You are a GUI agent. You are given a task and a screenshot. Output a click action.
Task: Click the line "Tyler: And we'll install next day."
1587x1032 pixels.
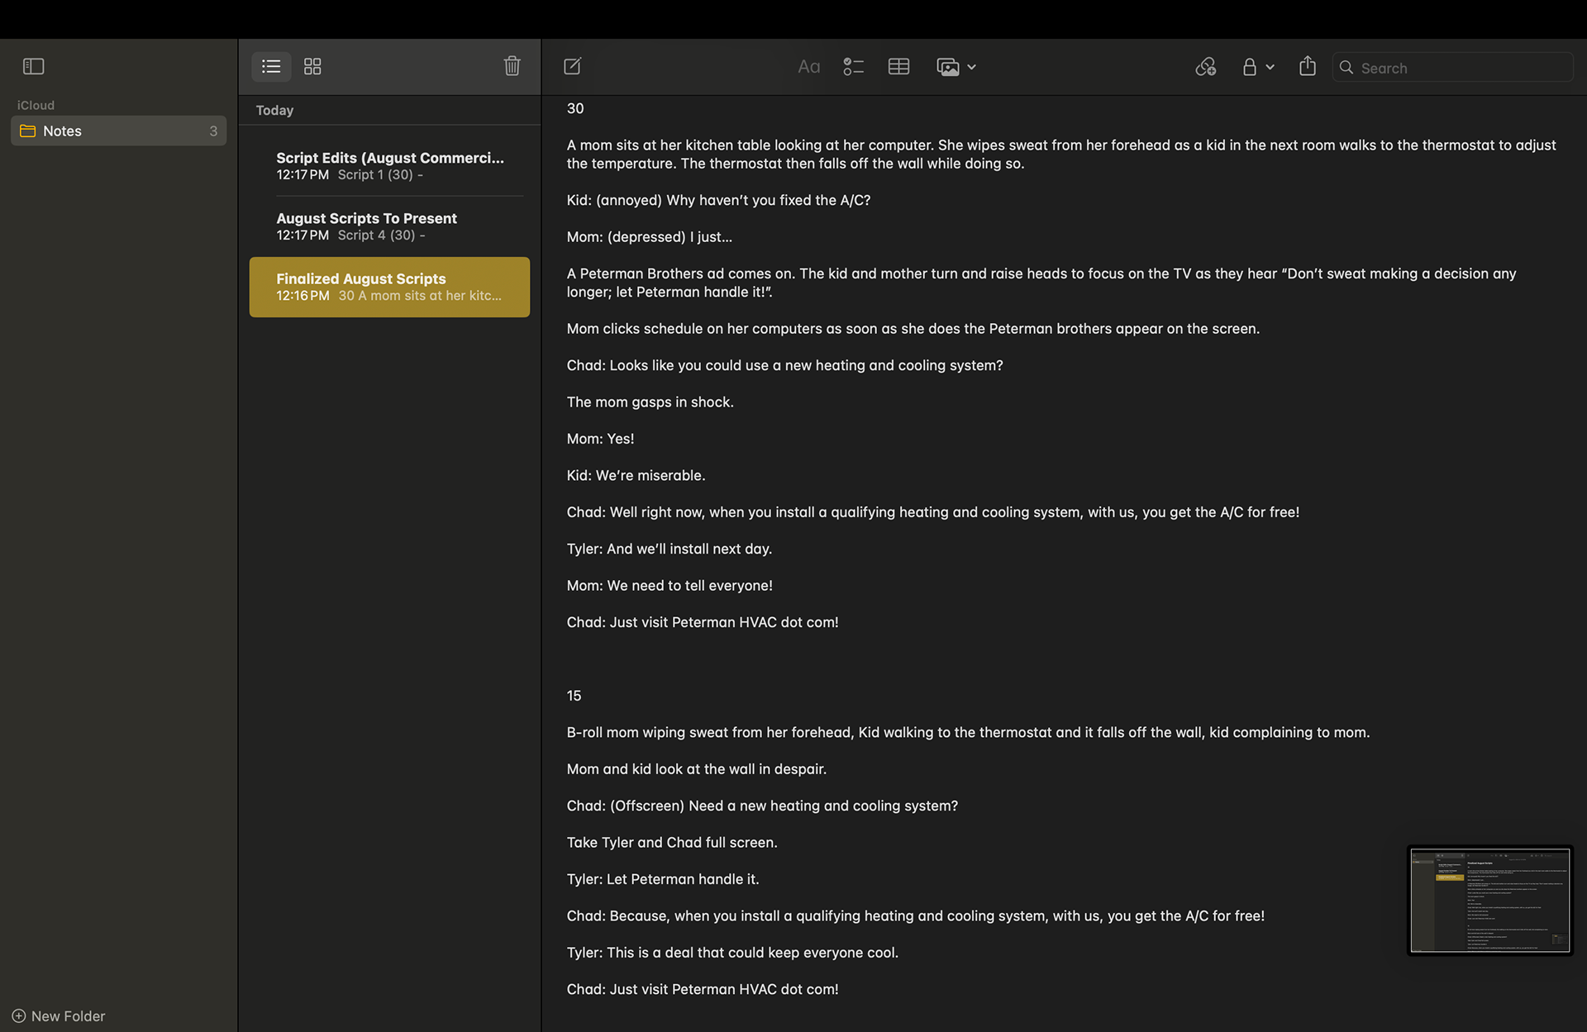670,549
